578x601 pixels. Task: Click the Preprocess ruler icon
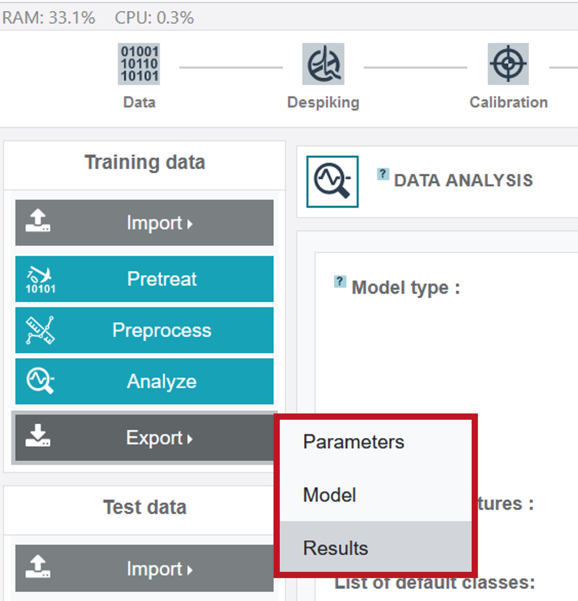tap(40, 330)
